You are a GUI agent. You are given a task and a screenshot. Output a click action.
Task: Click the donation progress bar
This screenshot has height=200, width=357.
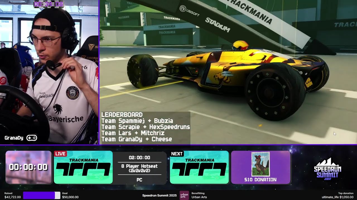(x=42, y=195)
